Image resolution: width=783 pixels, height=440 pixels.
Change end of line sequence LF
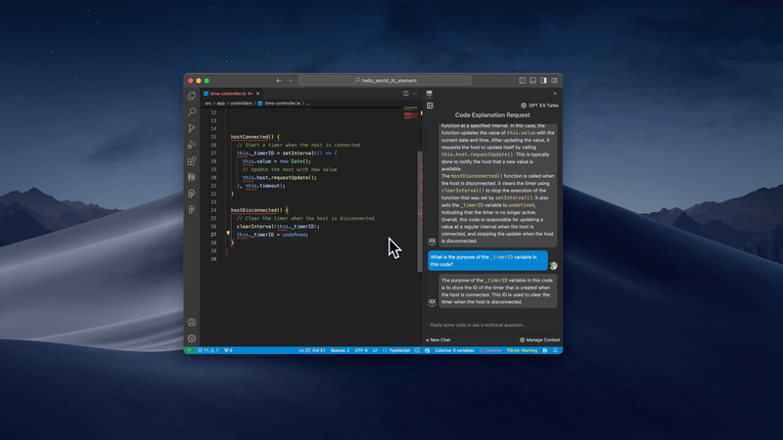coord(375,350)
